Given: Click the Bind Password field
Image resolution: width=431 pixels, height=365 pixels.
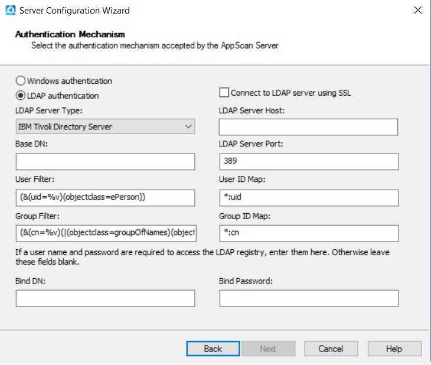Looking at the screenshot, I should pyautogui.click(x=308, y=298).
